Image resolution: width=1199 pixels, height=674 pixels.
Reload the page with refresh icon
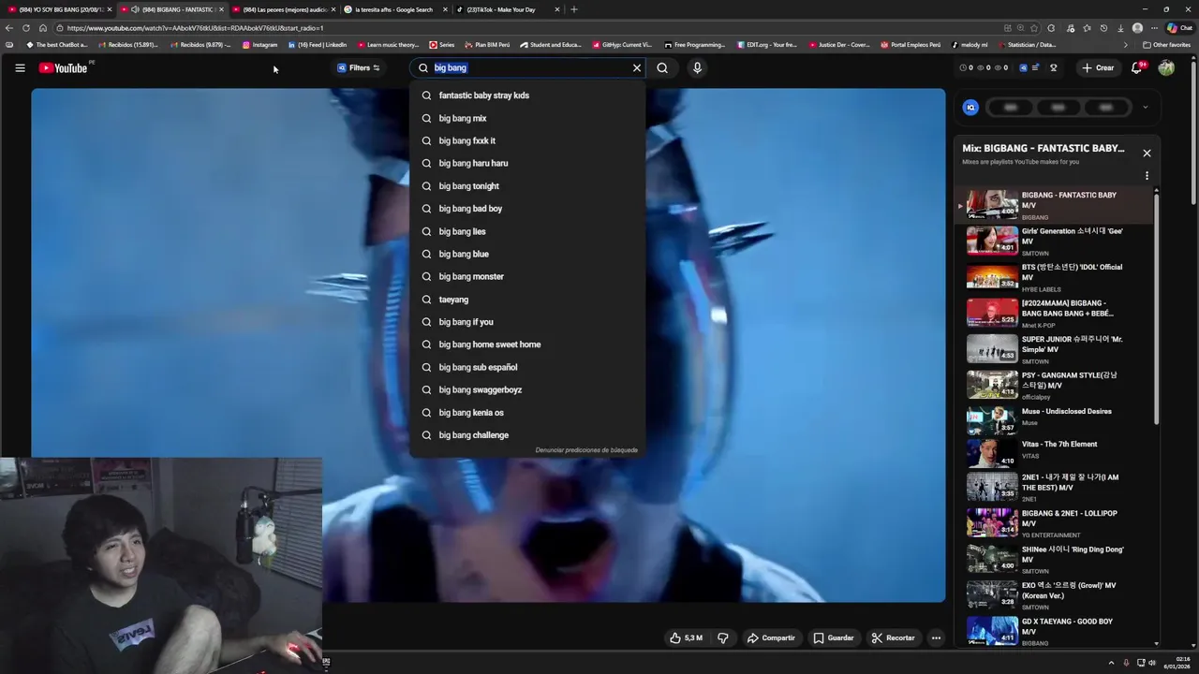pyautogui.click(x=25, y=28)
